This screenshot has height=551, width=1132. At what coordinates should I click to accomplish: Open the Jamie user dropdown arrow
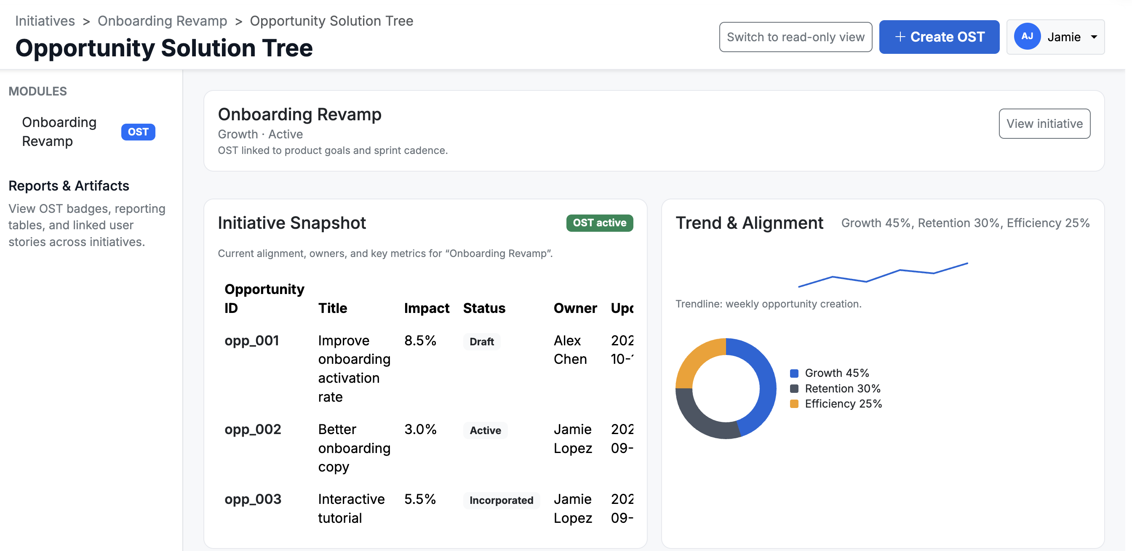tap(1094, 37)
